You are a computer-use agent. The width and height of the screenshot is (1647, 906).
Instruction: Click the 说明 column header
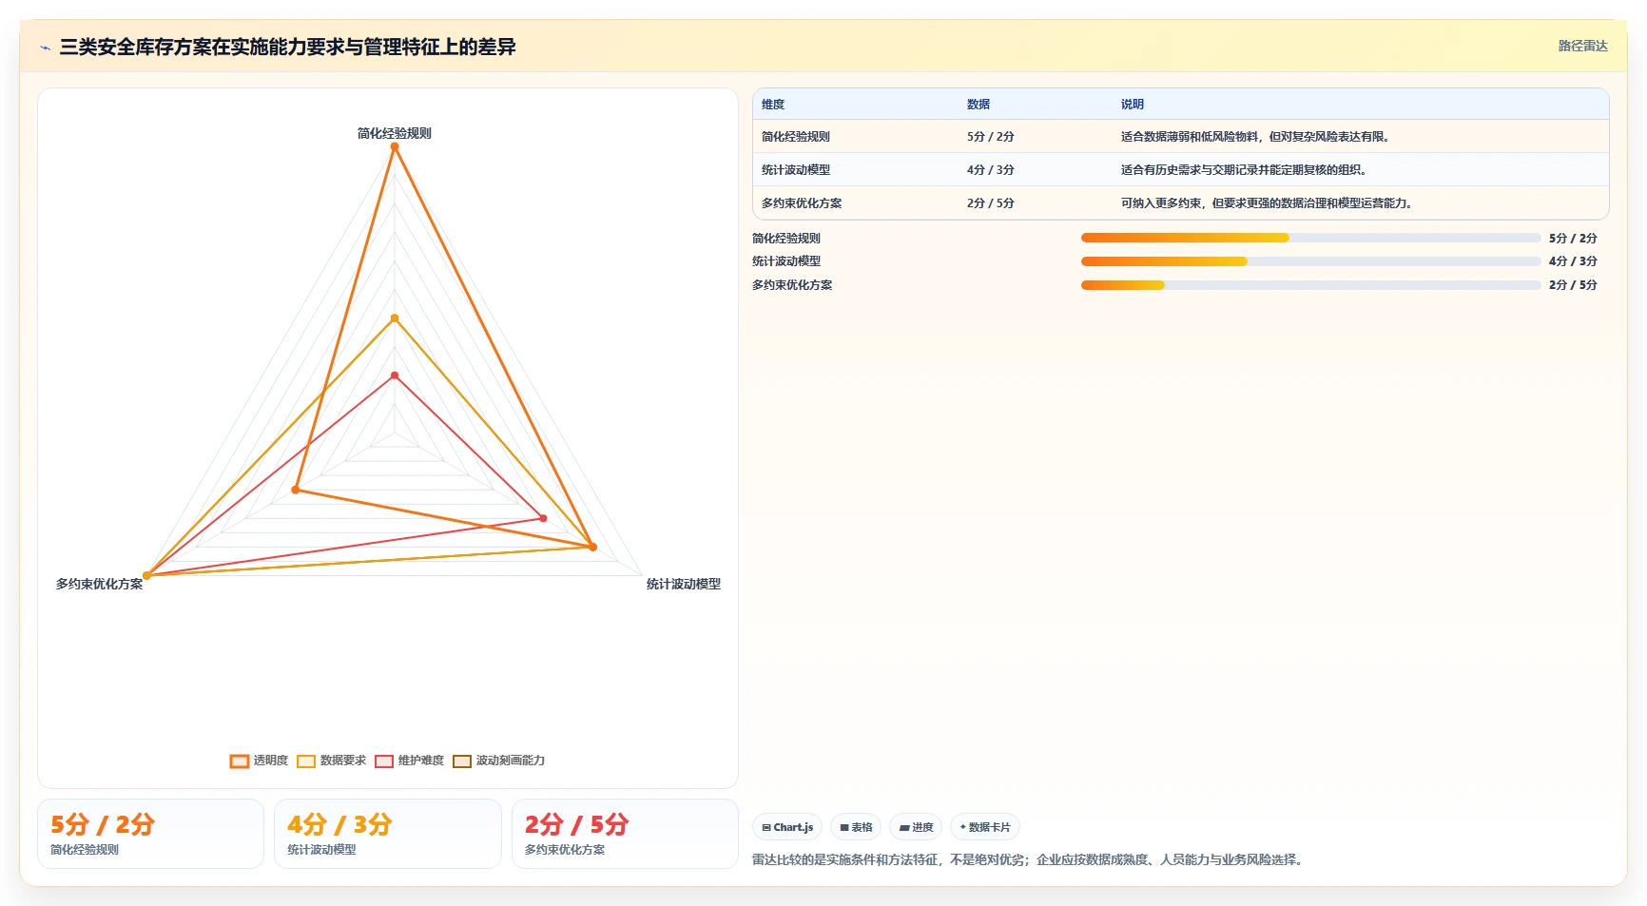pos(1133,105)
